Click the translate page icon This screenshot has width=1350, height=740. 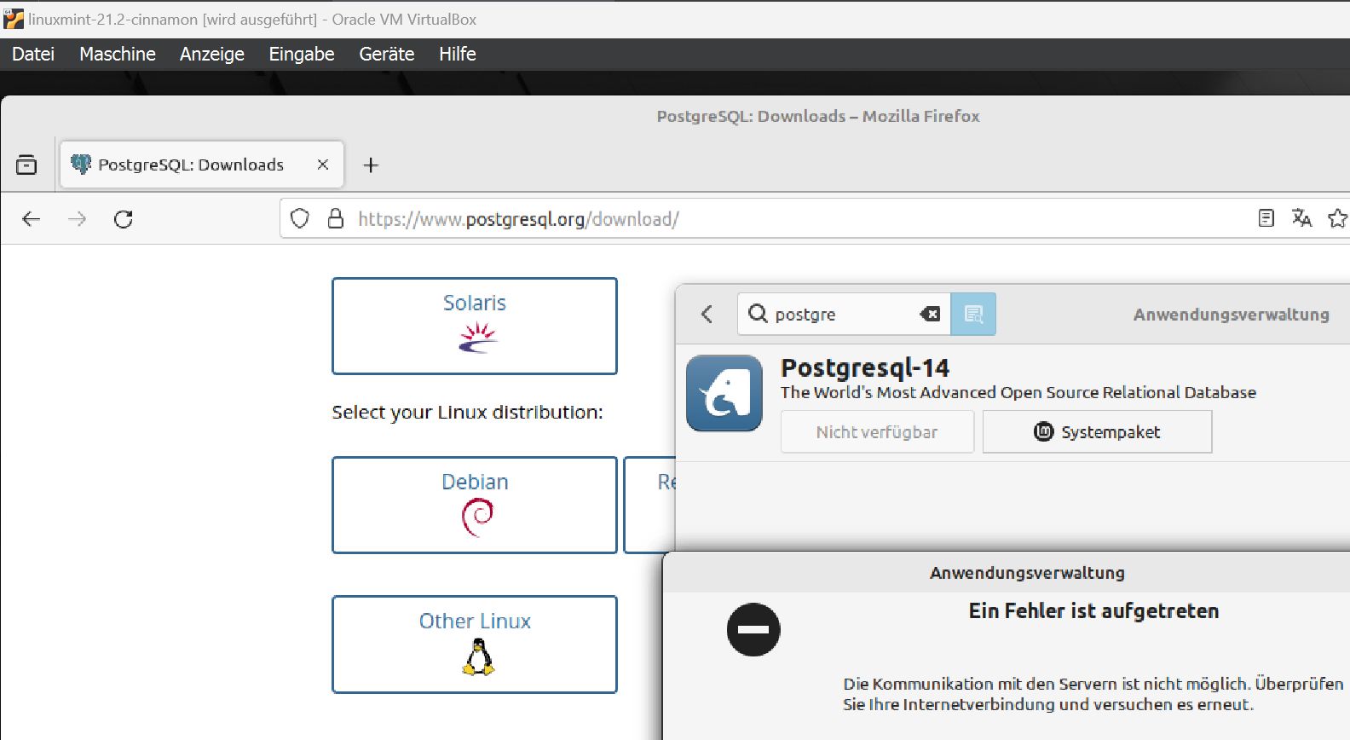pos(1301,218)
